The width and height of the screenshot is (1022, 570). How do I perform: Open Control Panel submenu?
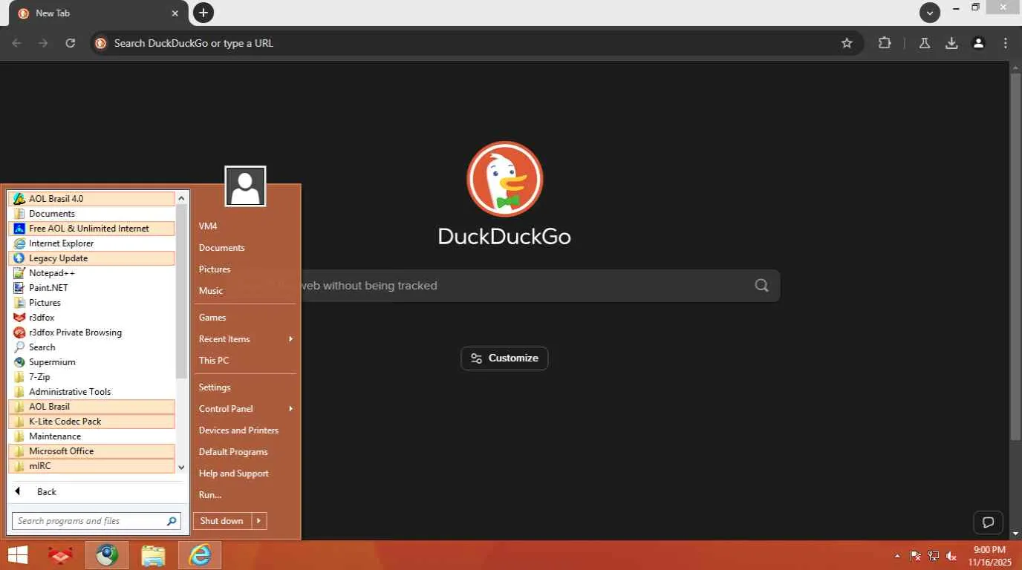(x=245, y=409)
